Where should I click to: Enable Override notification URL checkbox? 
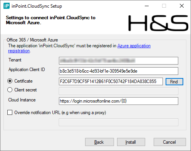tap(10, 113)
